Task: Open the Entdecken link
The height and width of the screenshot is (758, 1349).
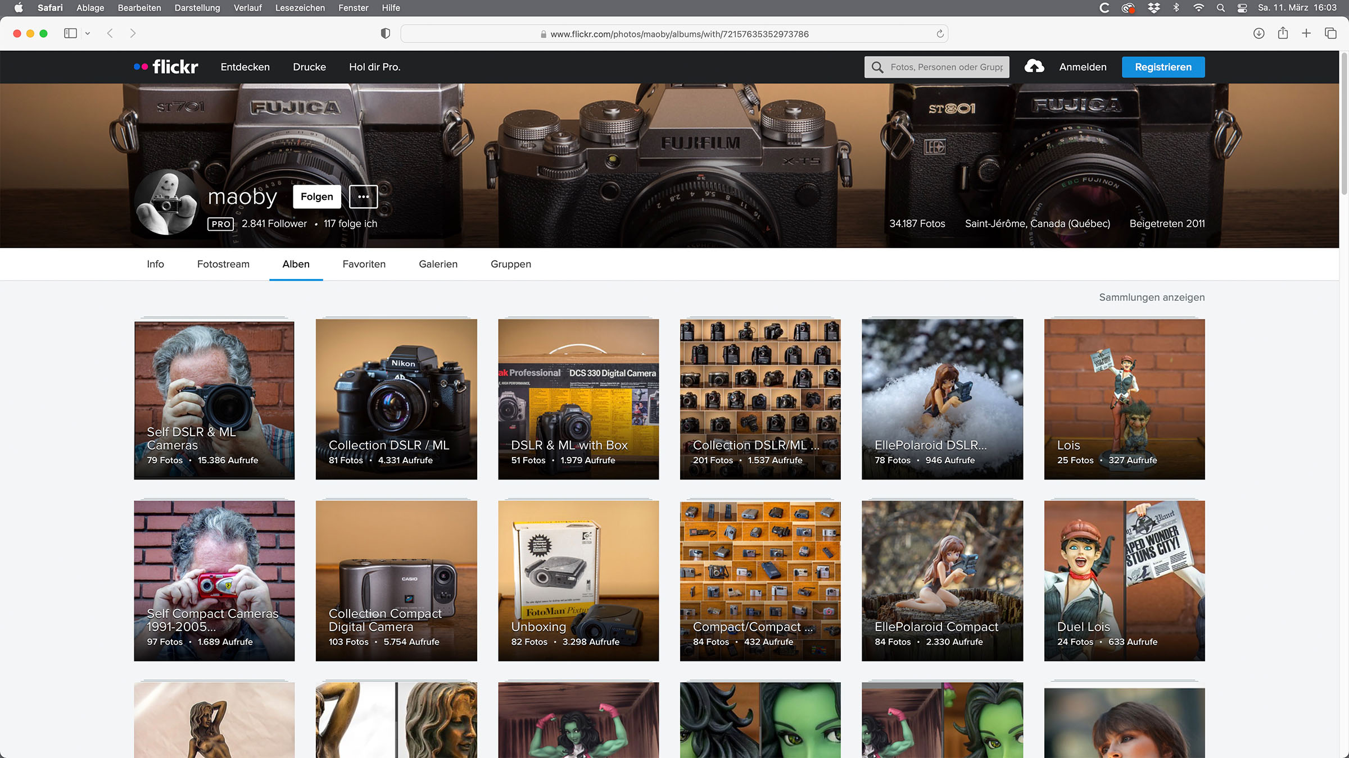Action: click(x=245, y=67)
